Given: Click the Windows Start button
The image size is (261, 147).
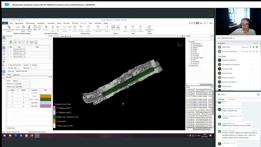Looking at the screenshot, I should 4,136.
